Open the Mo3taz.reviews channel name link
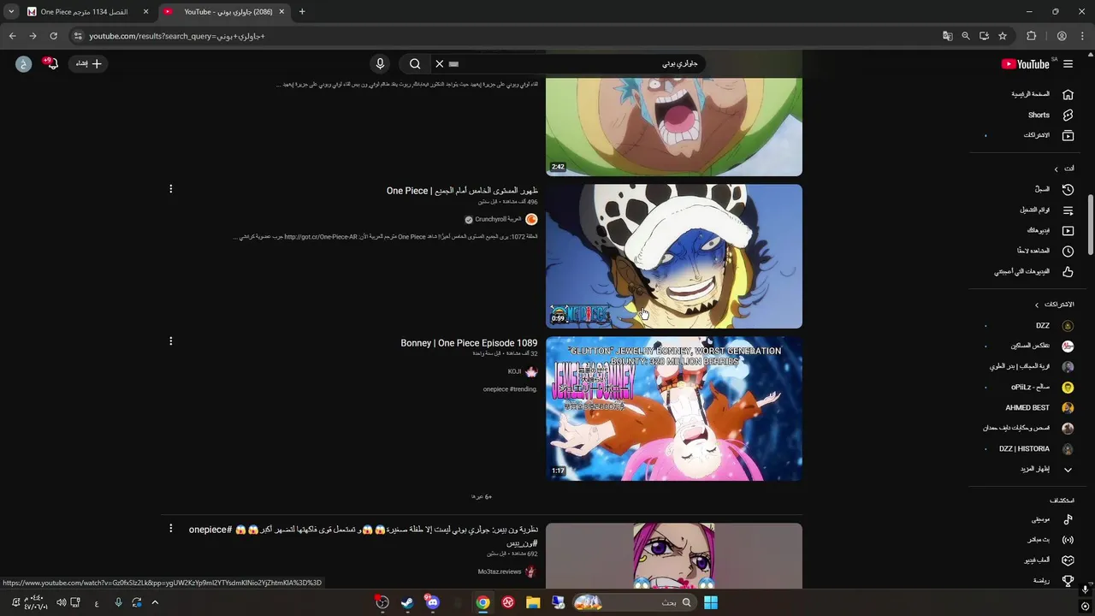1095x616 pixels. (500, 572)
